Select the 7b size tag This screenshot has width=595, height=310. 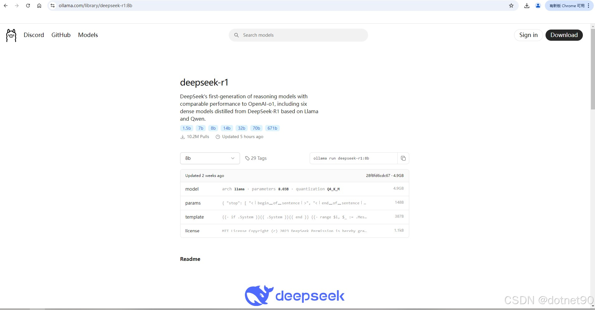(201, 128)
